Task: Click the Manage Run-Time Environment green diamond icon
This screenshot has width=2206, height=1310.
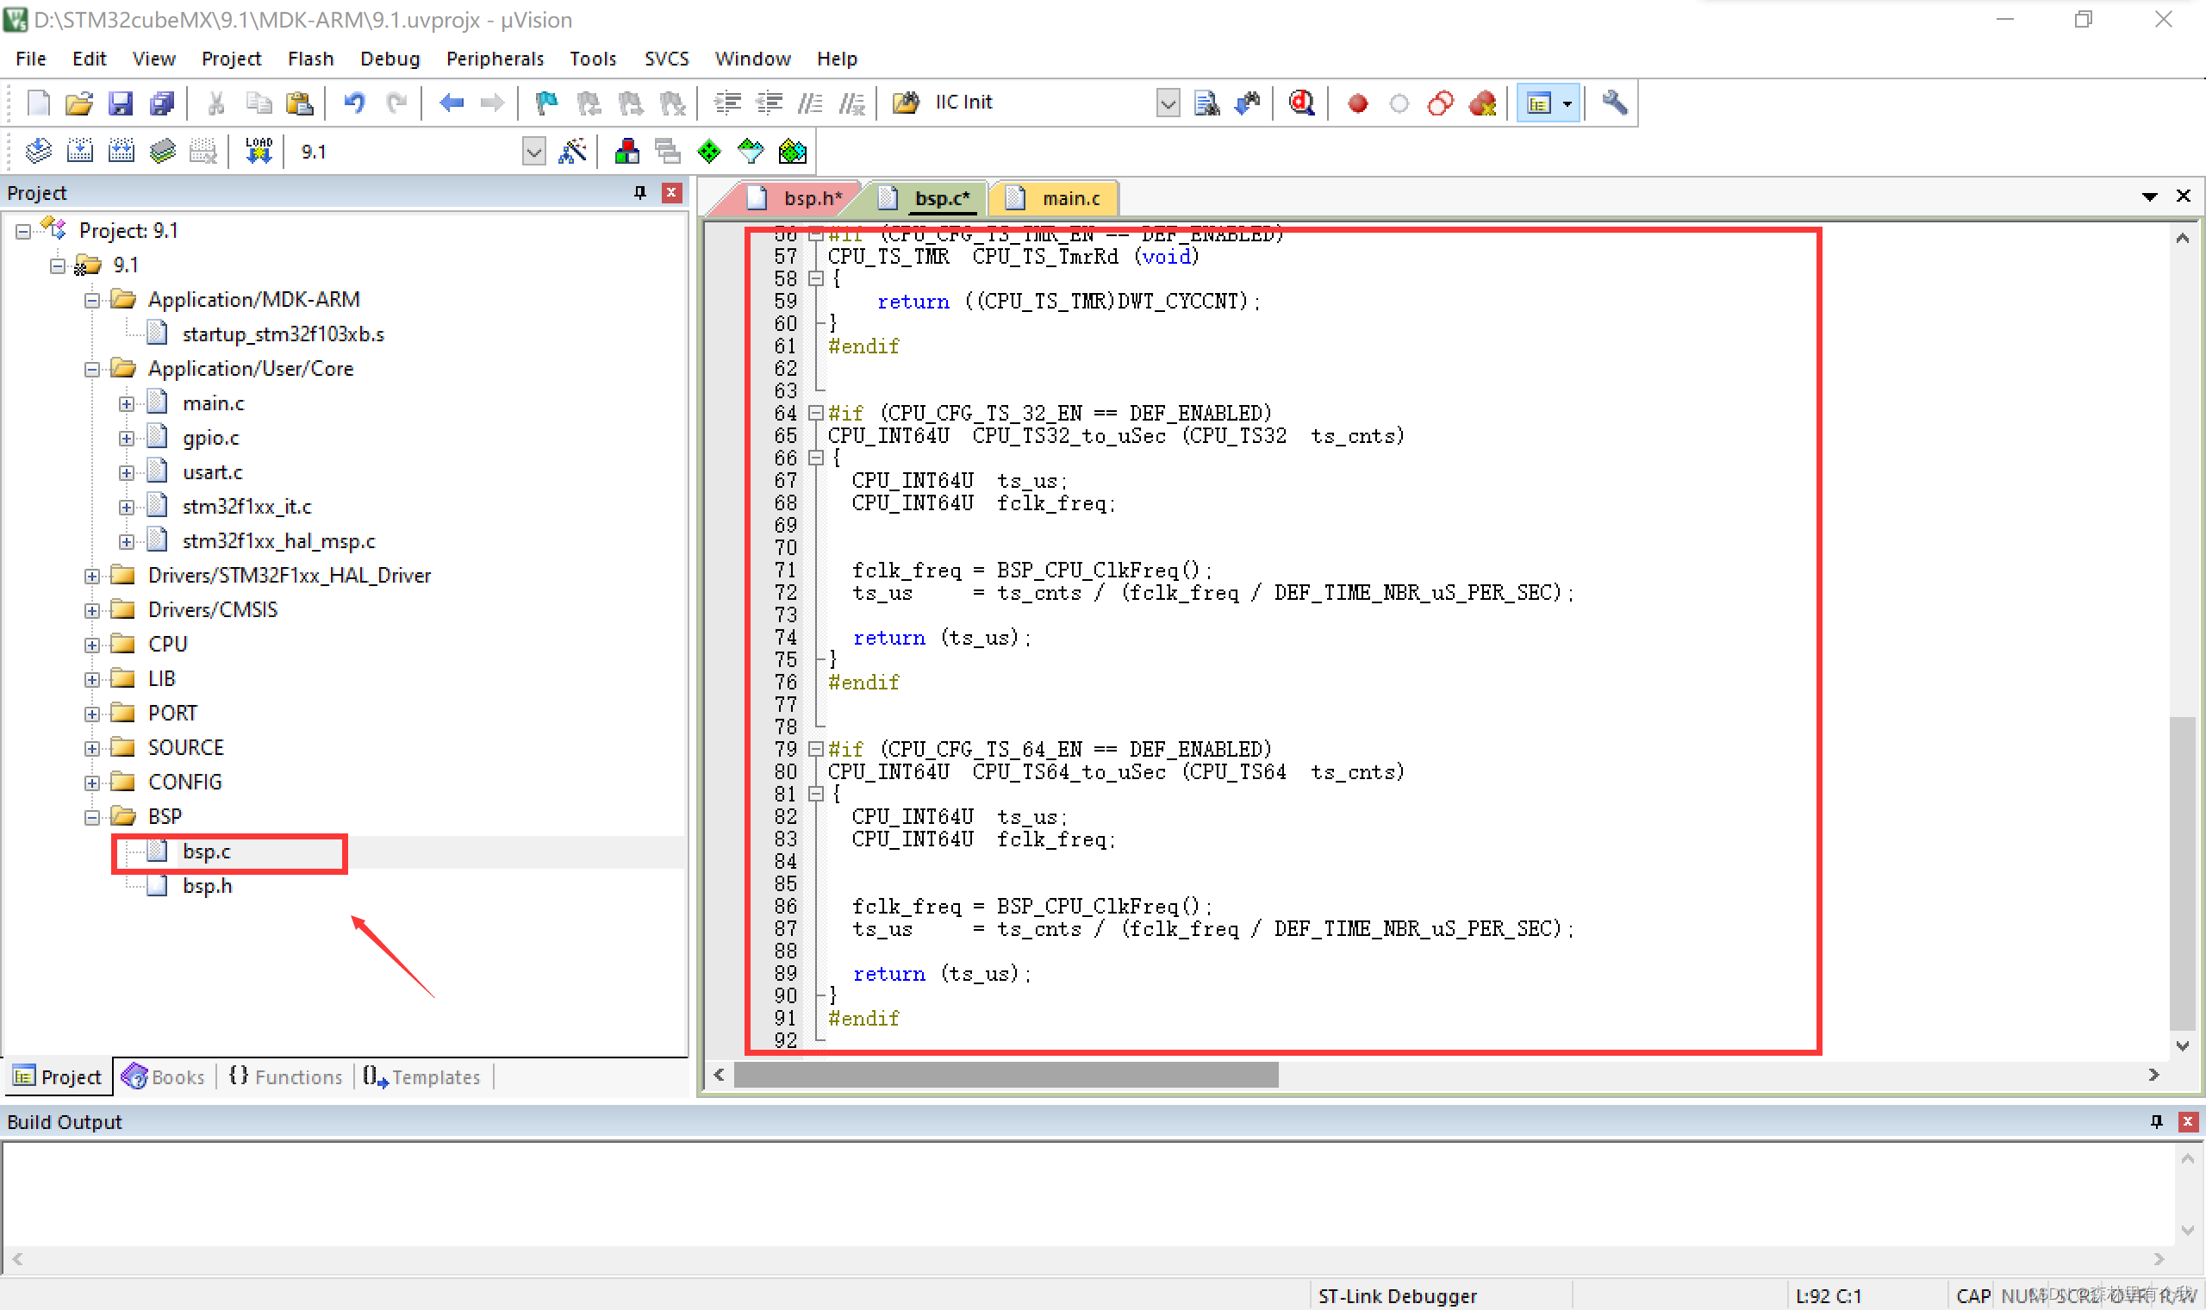Action: coord(708,152)
